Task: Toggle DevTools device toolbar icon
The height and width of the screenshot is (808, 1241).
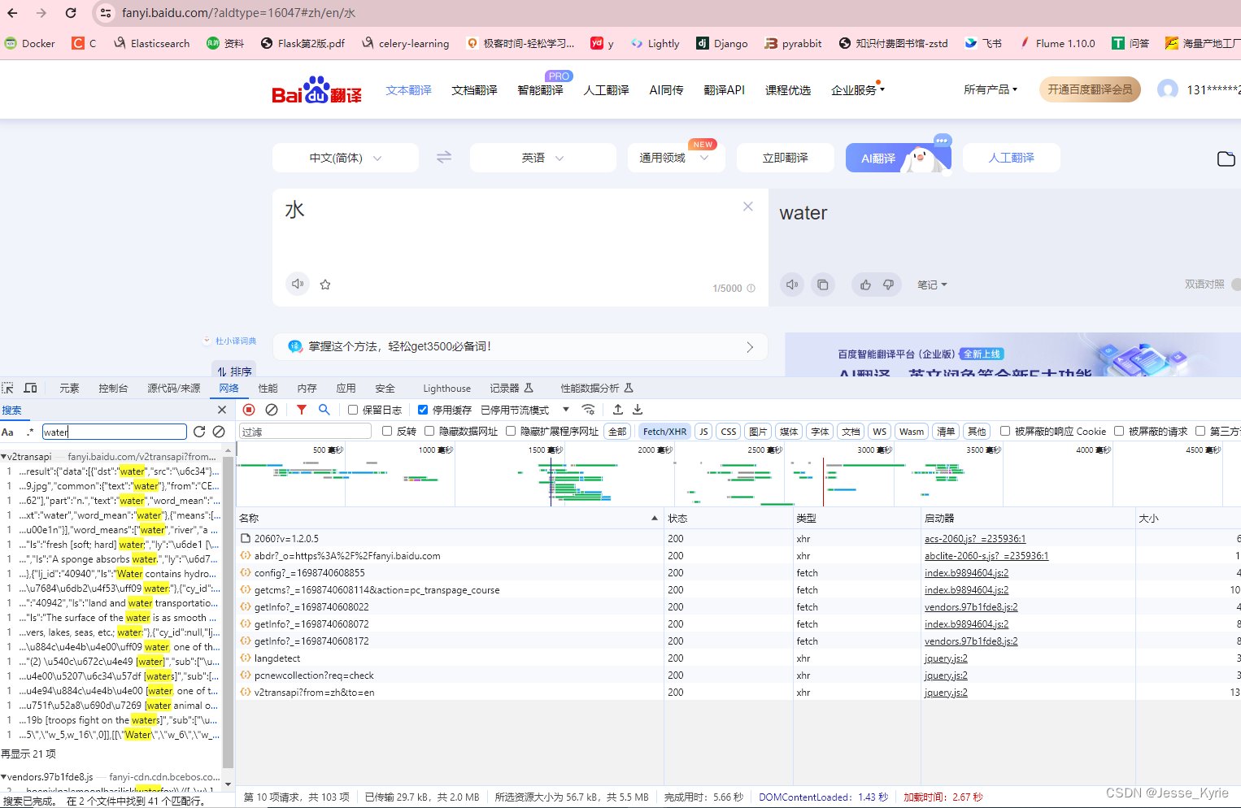Action: pos(30,388)
